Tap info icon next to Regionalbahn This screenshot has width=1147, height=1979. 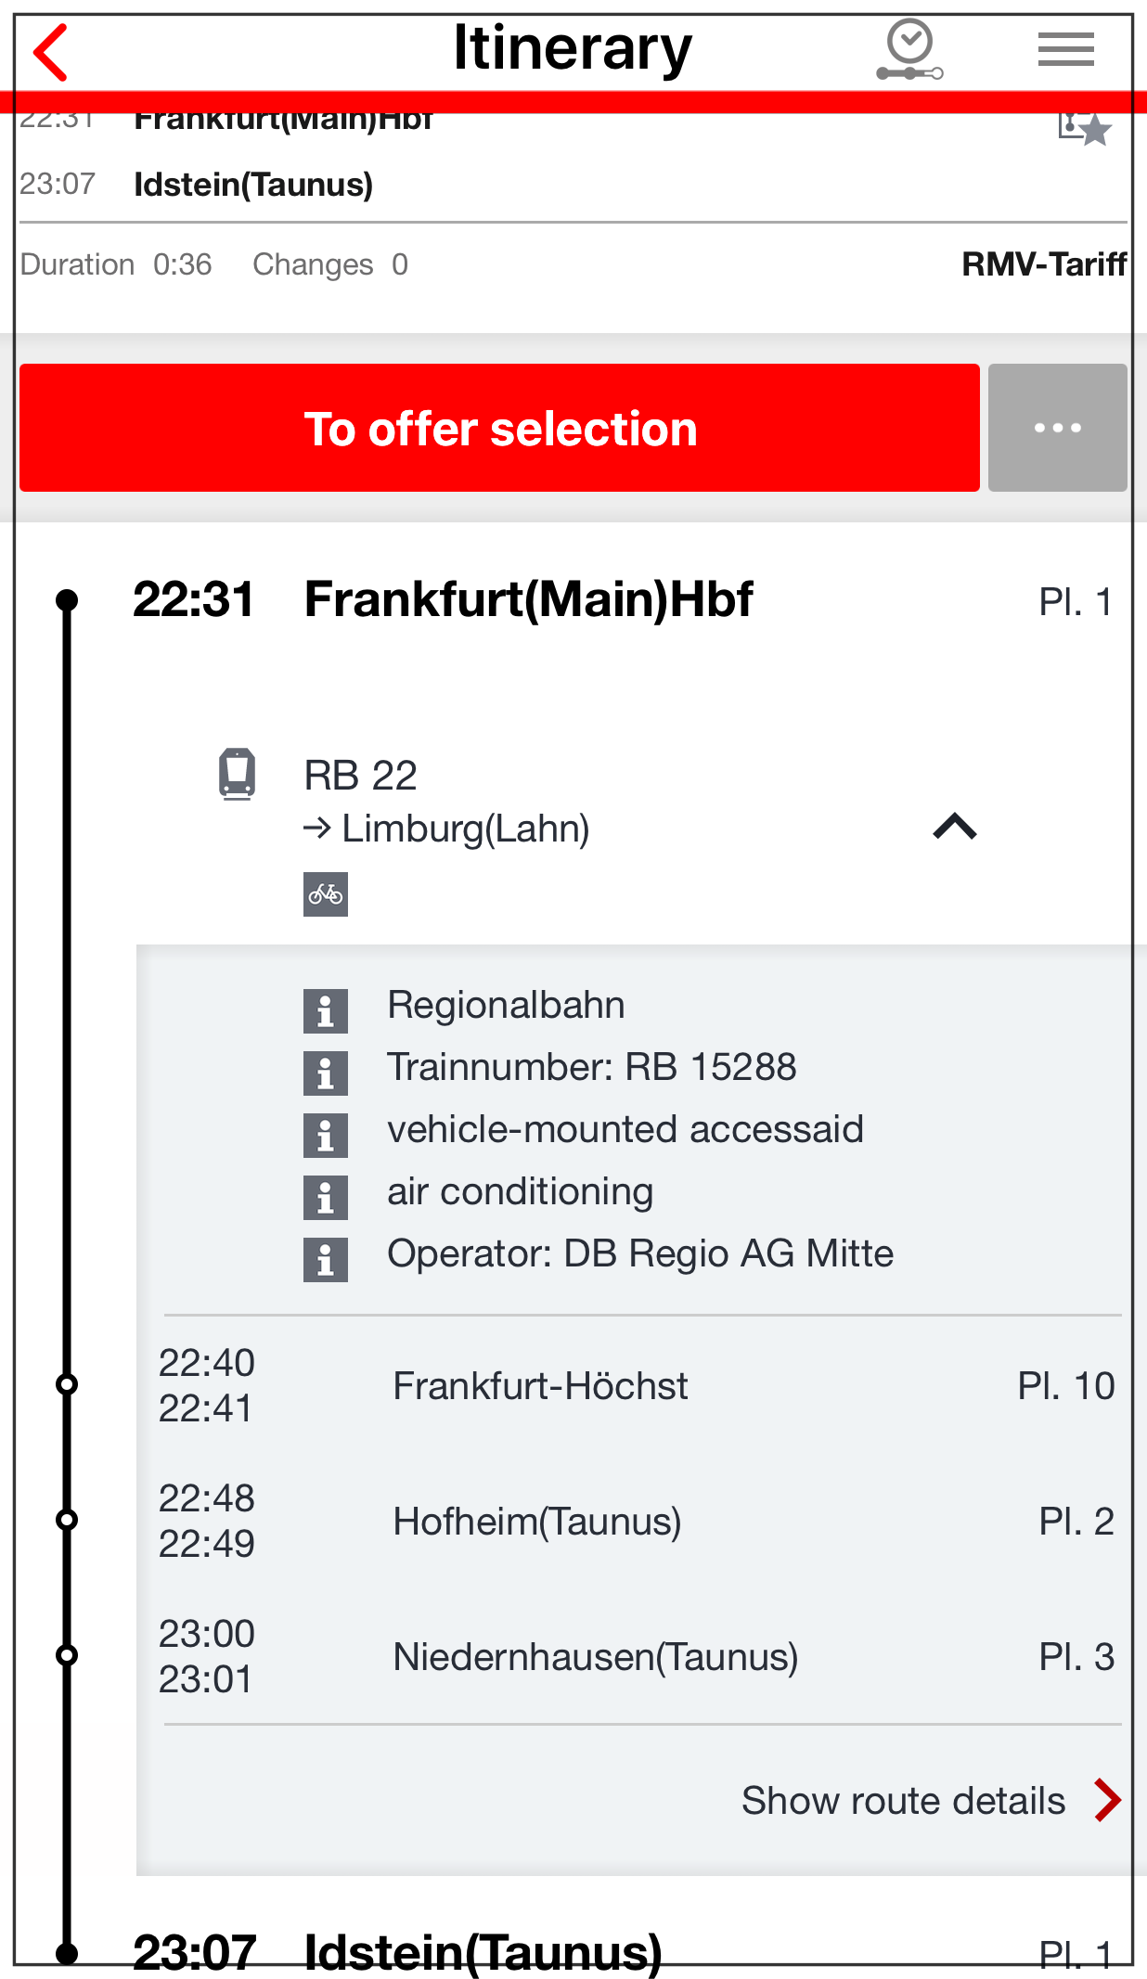click(326, 1010)
